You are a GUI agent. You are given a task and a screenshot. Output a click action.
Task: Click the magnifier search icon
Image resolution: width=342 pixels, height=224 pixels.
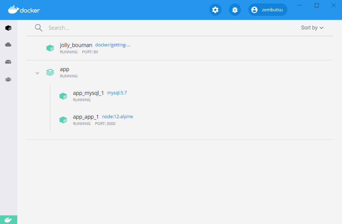(x=39, y=28)
